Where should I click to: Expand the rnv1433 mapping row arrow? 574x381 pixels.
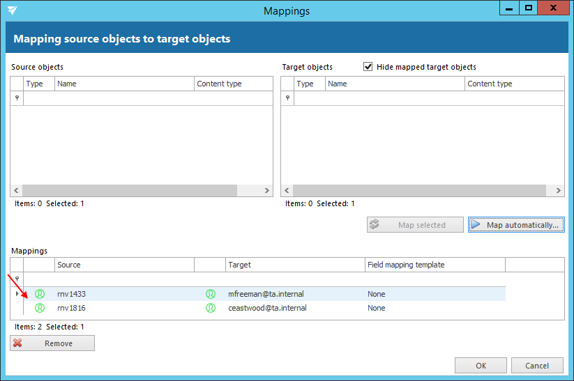tap(17, 294)
